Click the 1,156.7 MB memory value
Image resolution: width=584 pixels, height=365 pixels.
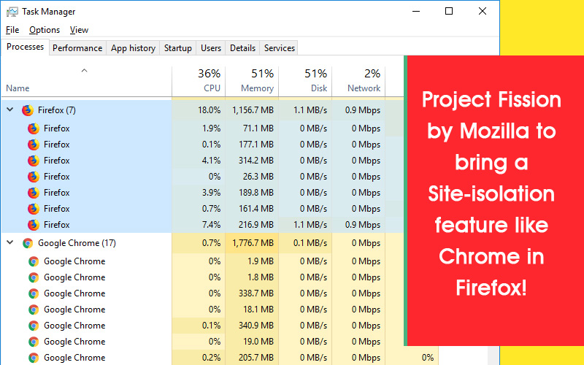tap(253, 110)
